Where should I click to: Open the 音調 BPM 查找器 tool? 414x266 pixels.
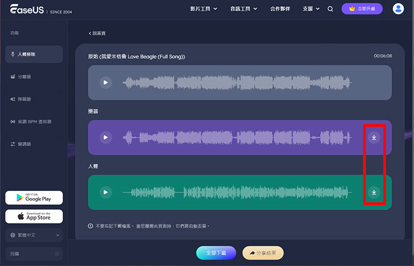point(32,121)
